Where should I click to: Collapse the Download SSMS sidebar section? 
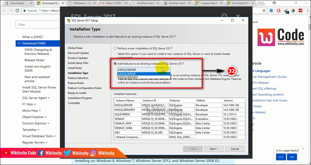coord(19,43)
